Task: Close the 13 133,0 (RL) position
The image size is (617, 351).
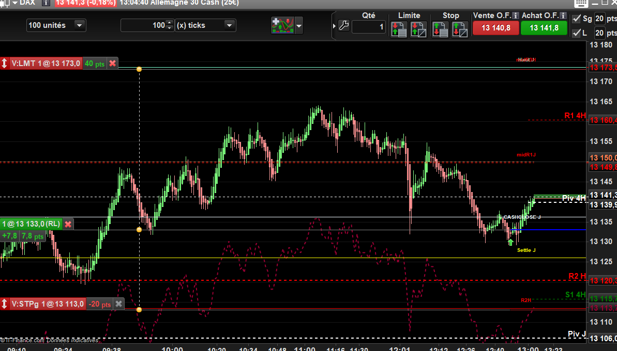Action: [x=68, y=224]
